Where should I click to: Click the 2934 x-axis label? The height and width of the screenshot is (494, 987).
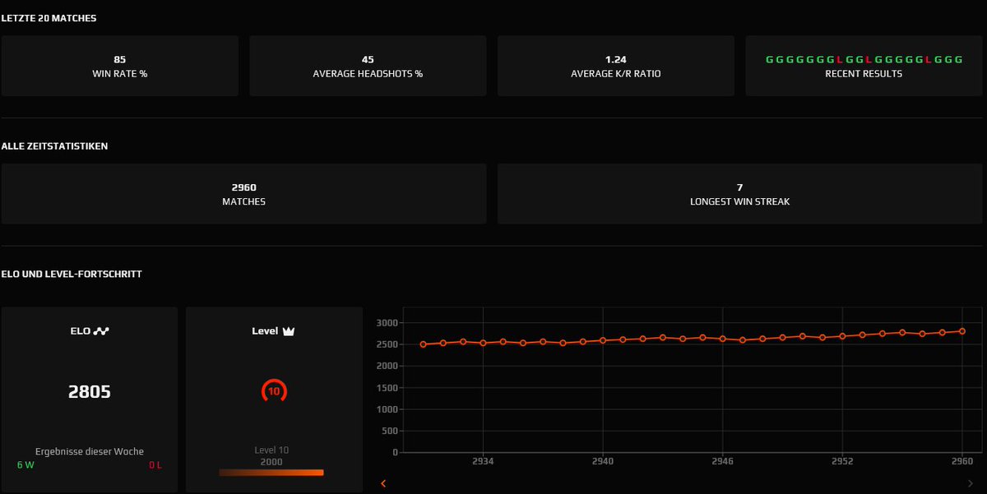point(483,461)
